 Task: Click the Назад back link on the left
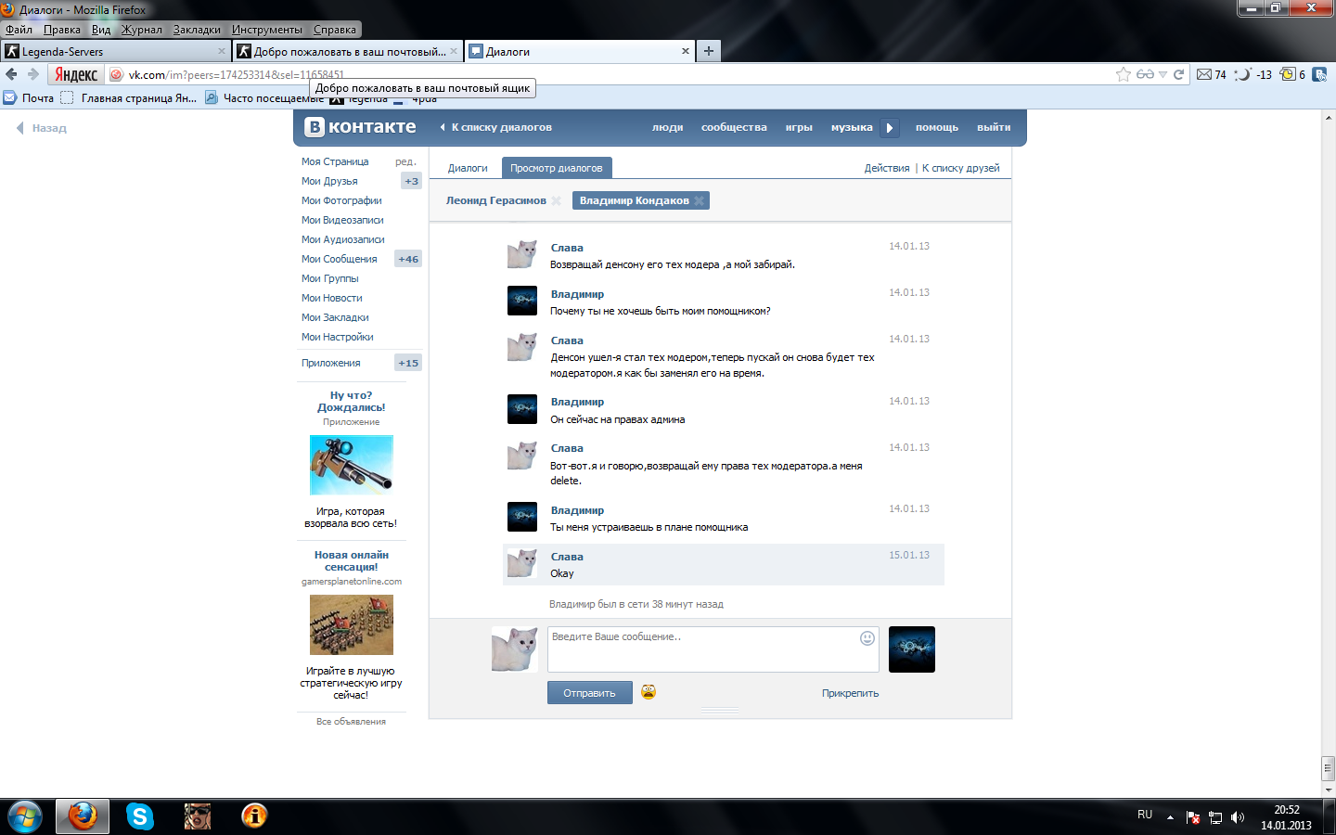[42, 128]
